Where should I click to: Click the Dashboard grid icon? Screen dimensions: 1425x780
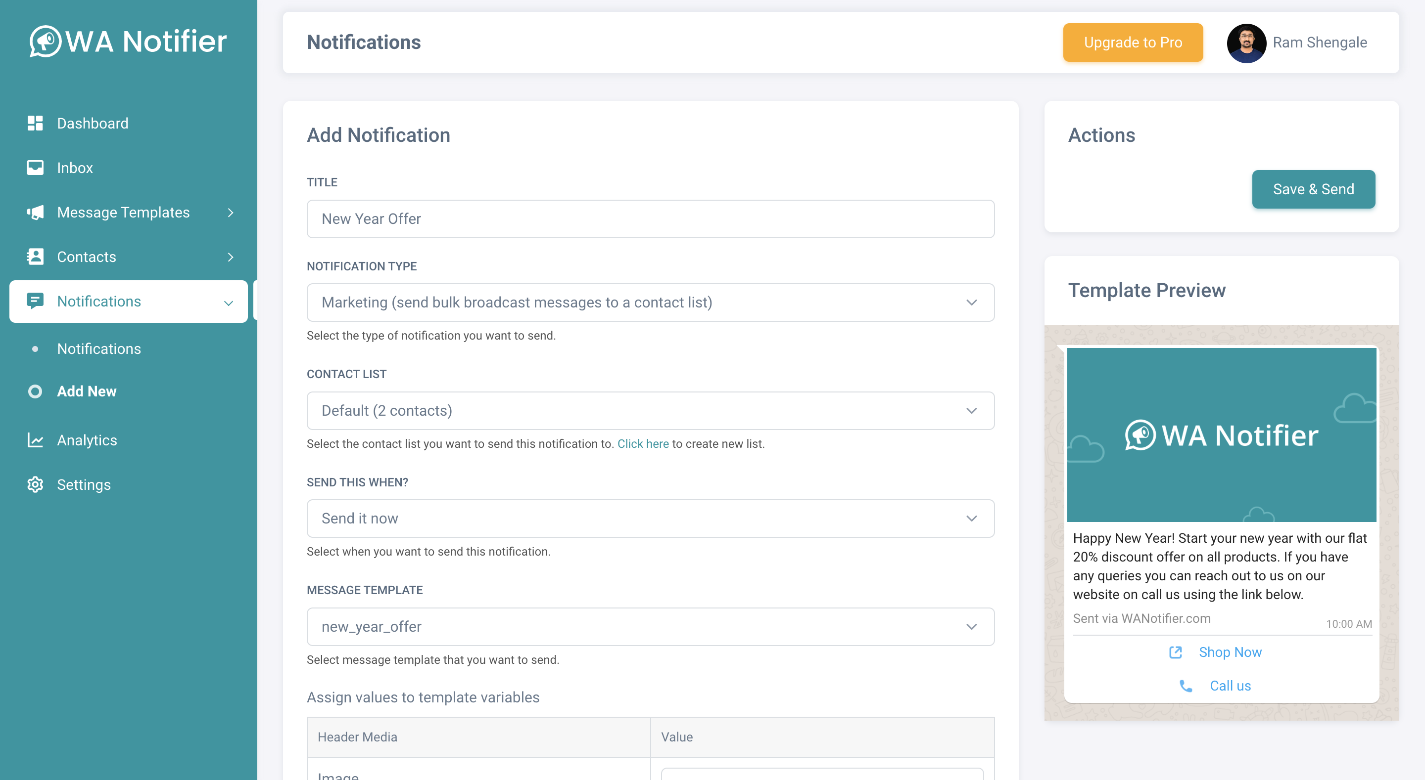[35, 123]
